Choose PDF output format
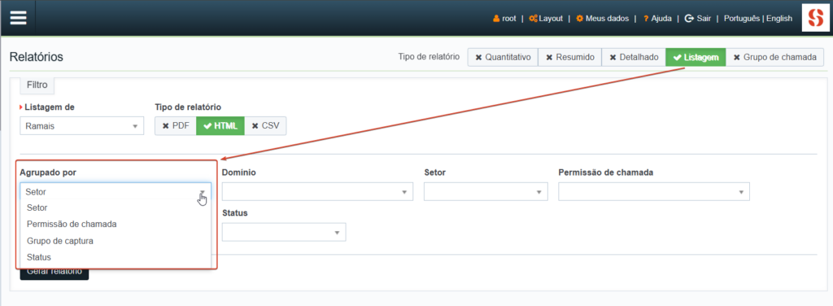Viewport: 833px width, 306px height. [x=176, y=126]
